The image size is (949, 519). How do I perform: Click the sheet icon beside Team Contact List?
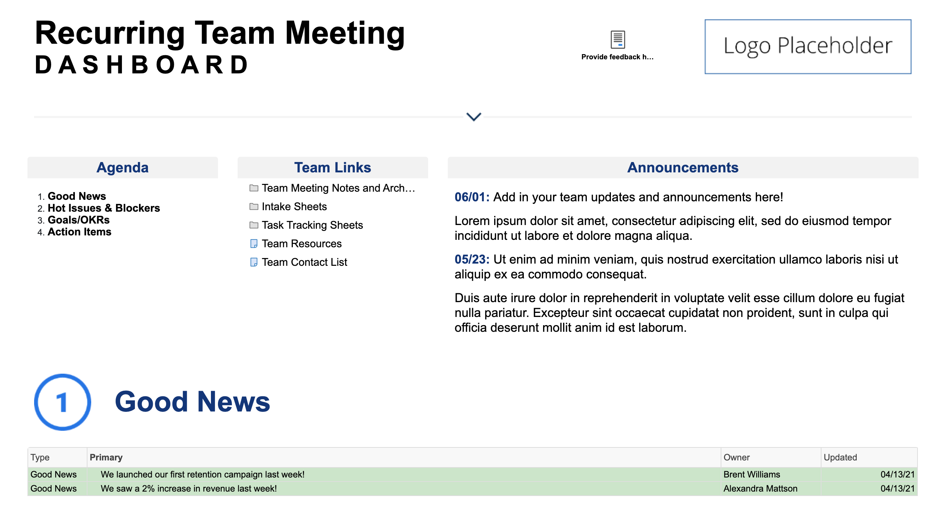pyautogui.click(x=254, y=262)
